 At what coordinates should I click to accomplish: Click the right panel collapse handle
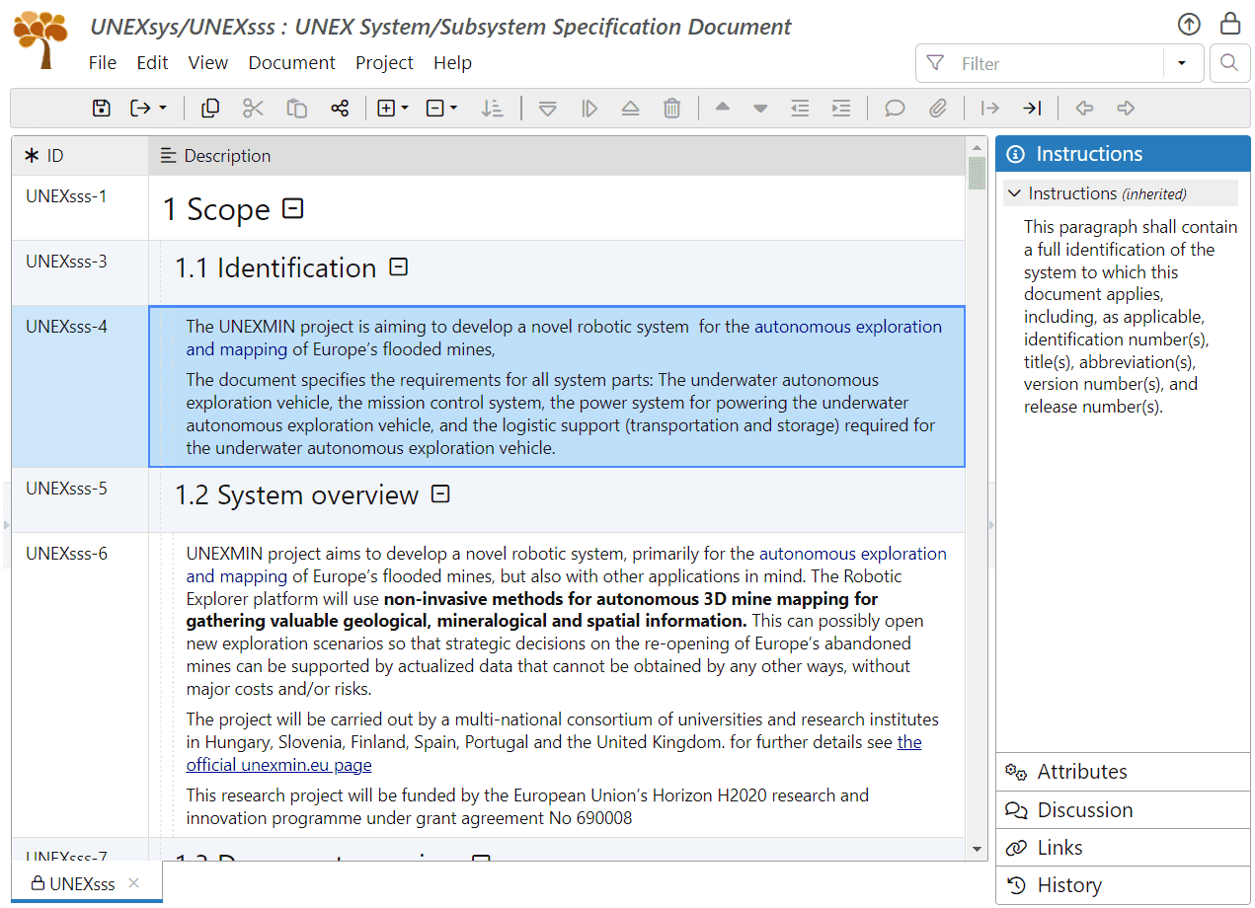[x=991, y=525]
